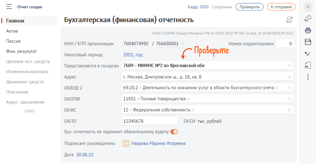The image size is (316, 164).
Task: Switch to the Актив section
Action: click(12, 31)
